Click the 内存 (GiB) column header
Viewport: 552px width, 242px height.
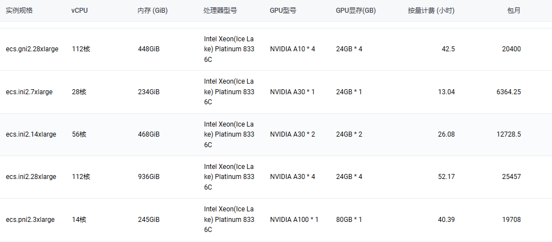[152, 11]
